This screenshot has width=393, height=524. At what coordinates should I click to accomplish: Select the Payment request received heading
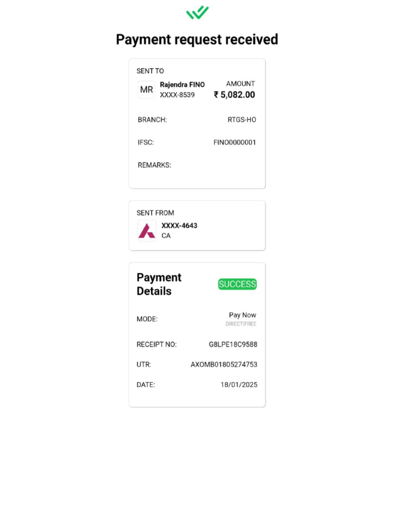tap(197, 39)
